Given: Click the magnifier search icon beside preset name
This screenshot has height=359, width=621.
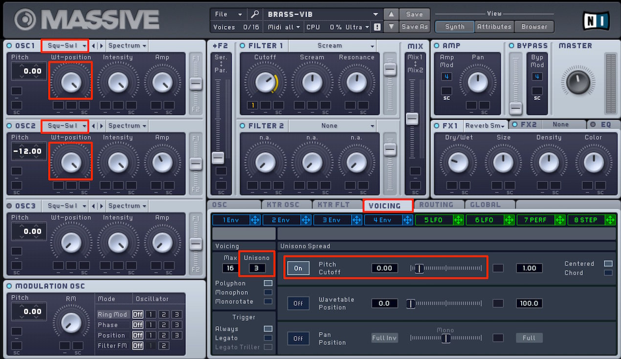Looking at the screenshot, I should tap(255, 14).
